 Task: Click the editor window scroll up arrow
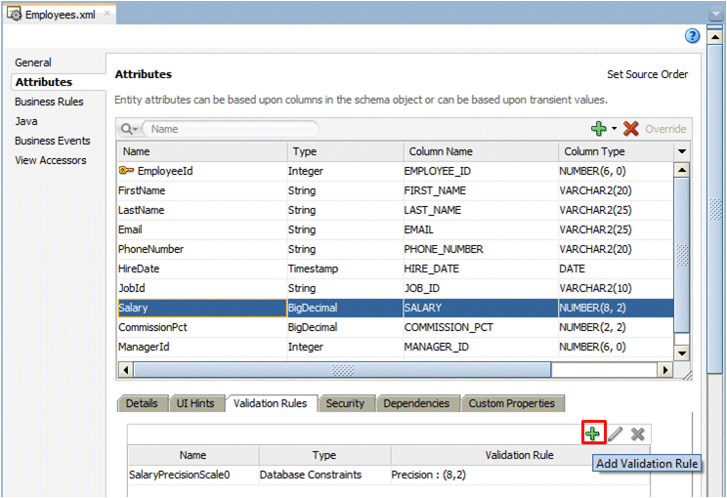click(x=715, y=37)
